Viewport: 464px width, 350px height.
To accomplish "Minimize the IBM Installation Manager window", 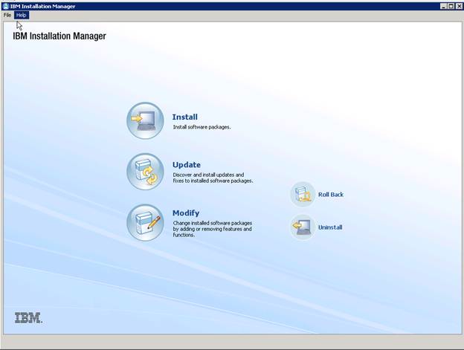I will click(443, 6).
